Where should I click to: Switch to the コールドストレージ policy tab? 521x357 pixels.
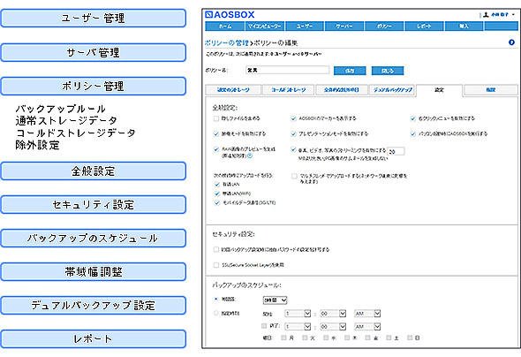289,90
